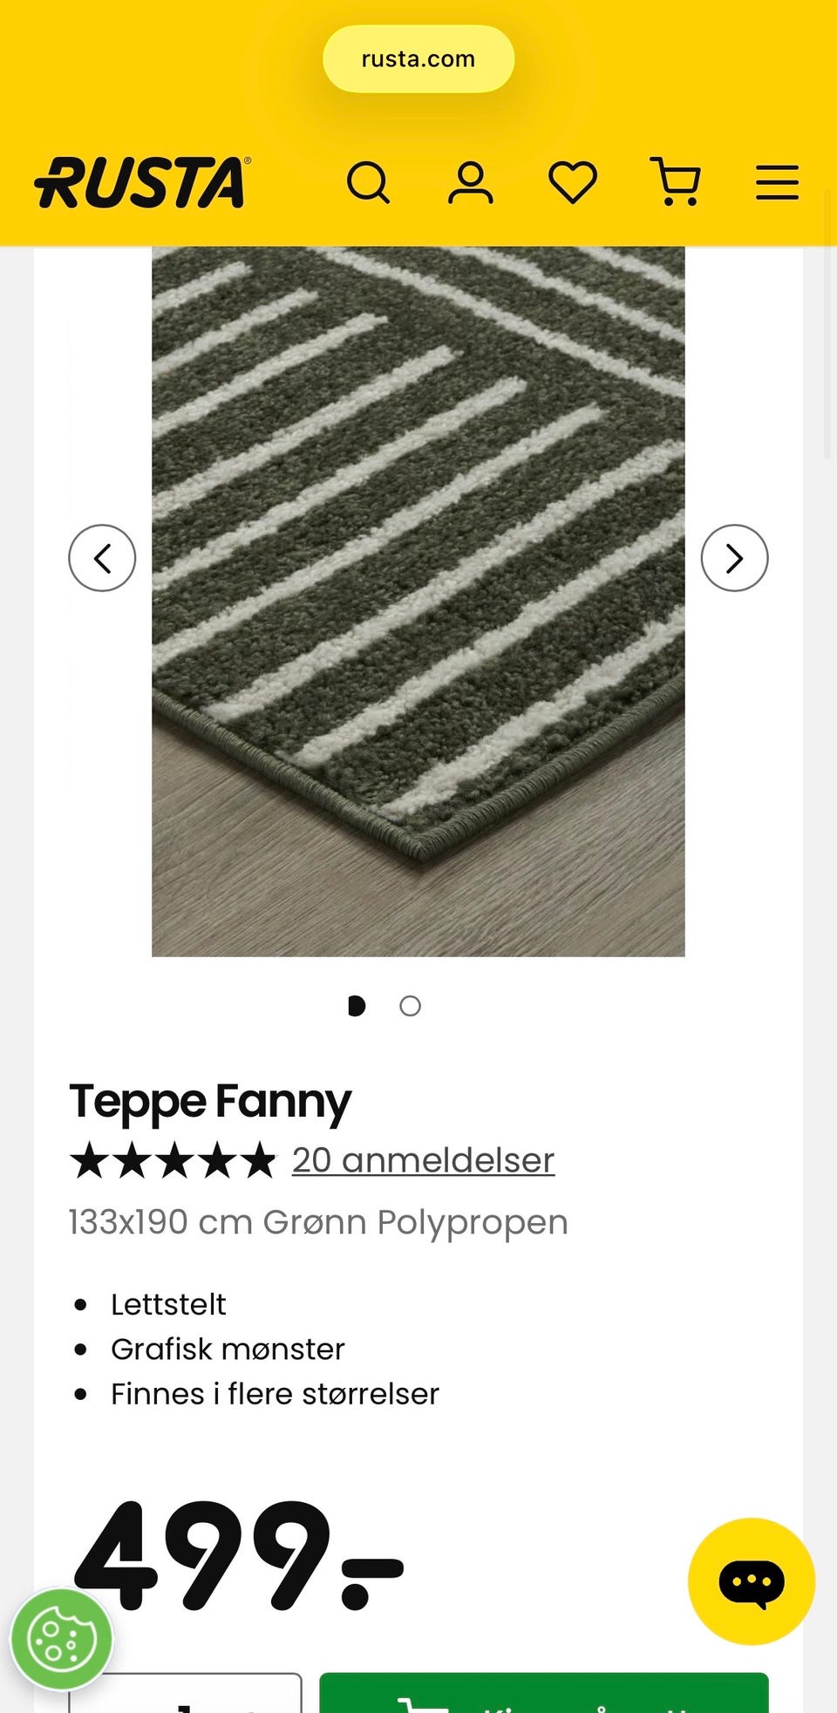837x1713 pixels.
Task: Show next product image
Action: pyautogui.click(x=734, y=558)
